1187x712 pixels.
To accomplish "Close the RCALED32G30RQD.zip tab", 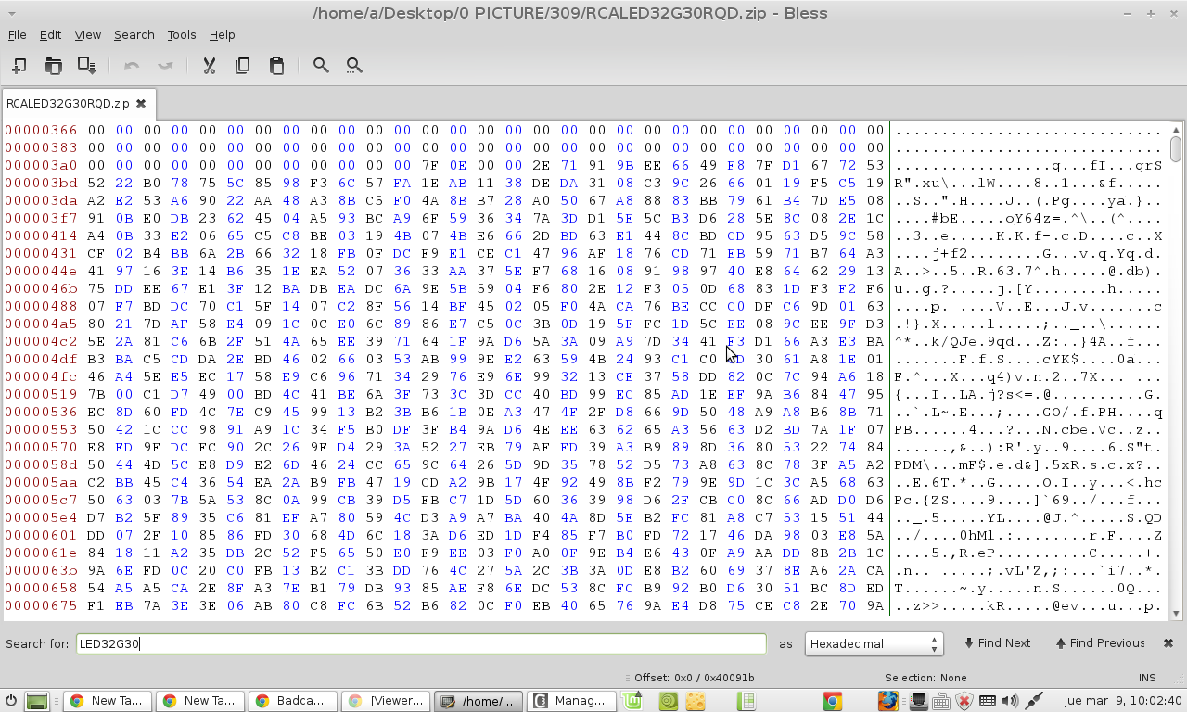I will pyautogui.click(x=141, y=104).
